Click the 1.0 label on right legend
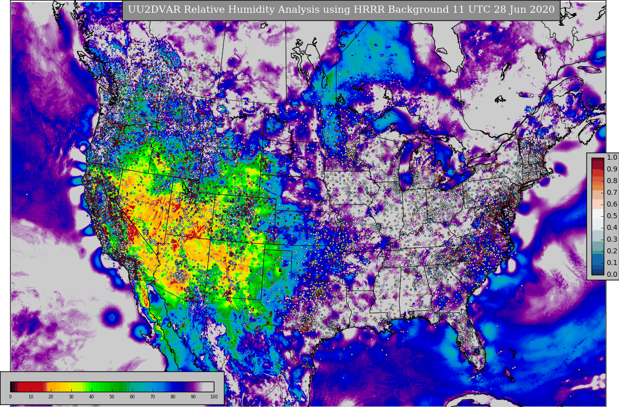This screenshot has width=619, height=407. 612,158
